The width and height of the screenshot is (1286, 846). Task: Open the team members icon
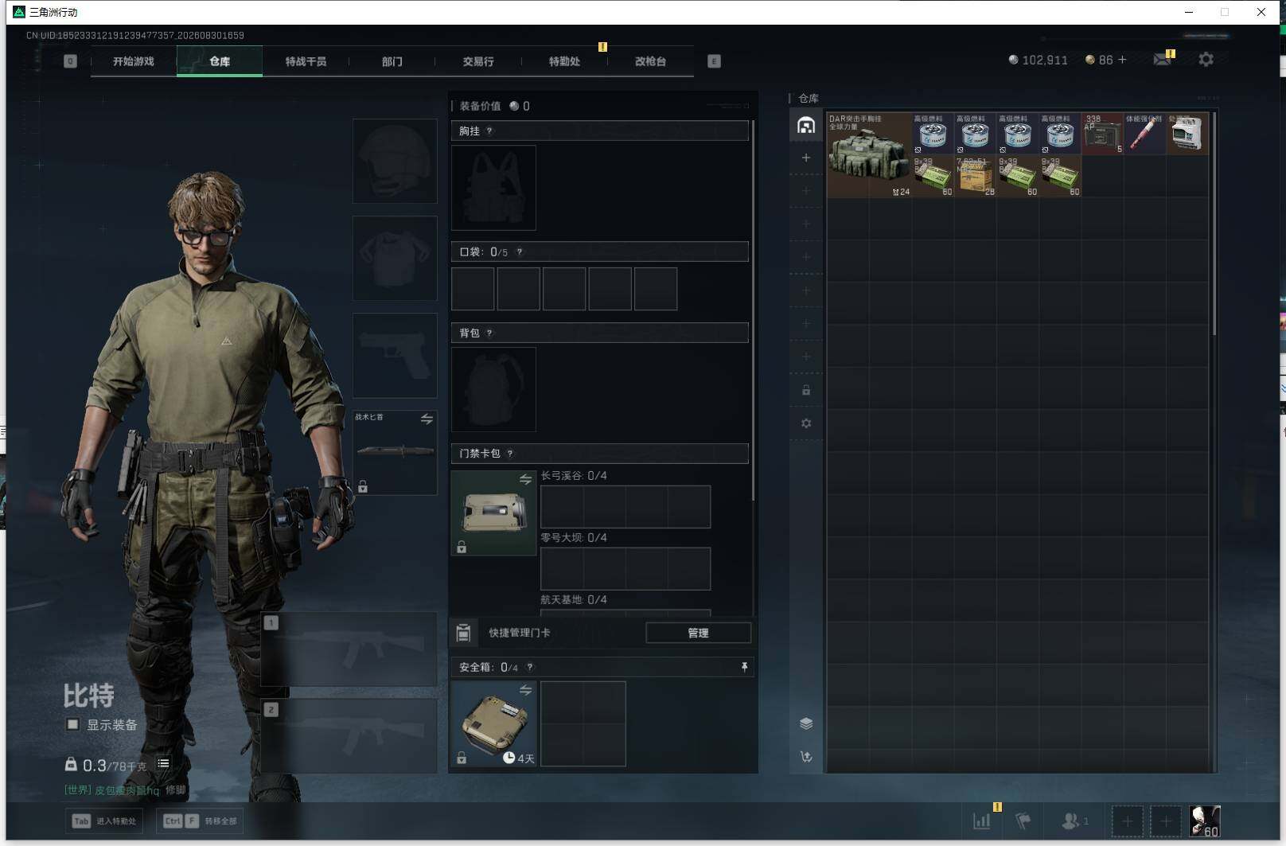point(1074,821)
